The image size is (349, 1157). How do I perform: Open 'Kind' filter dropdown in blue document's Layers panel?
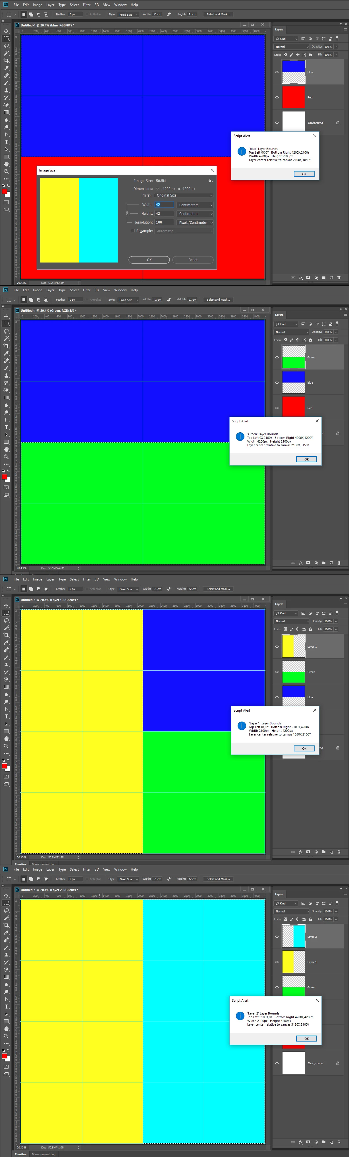coord(286,39)
